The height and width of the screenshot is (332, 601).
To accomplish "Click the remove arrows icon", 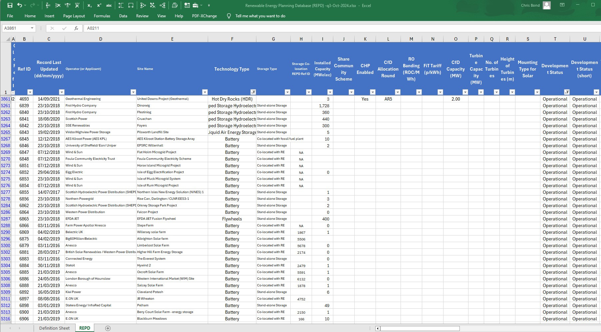I will coord(152,5).
